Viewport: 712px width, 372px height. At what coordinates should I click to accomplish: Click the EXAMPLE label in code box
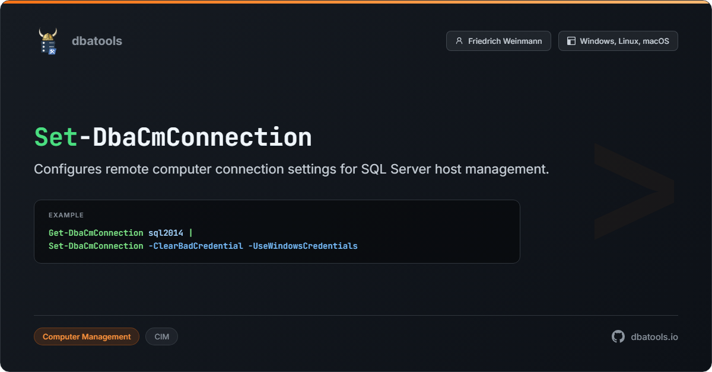(x=66, y=215)
